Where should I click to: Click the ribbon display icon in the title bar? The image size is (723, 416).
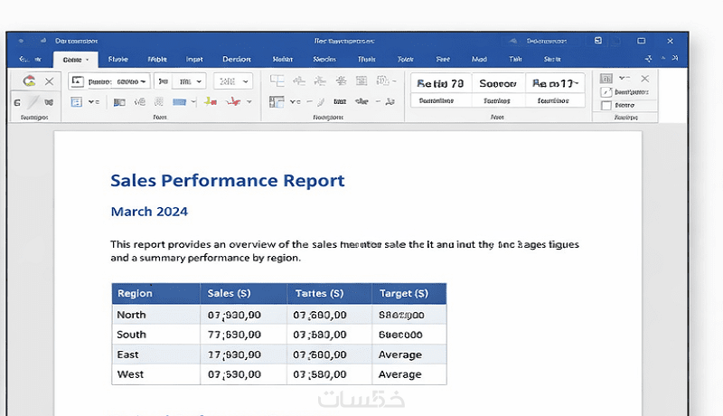tap(598, 41)
